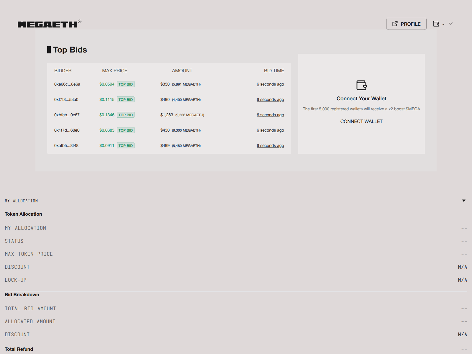This screenshot has width=472, height=354.
Task: Click max price $0.0594
Action: coord(107,84)
